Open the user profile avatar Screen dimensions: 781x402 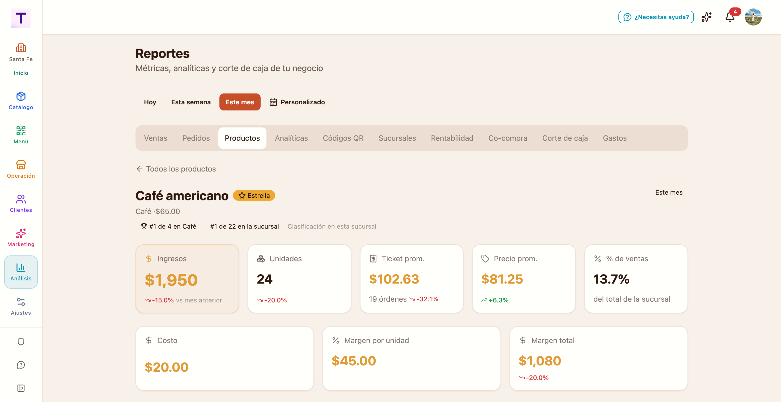(753, 17)
